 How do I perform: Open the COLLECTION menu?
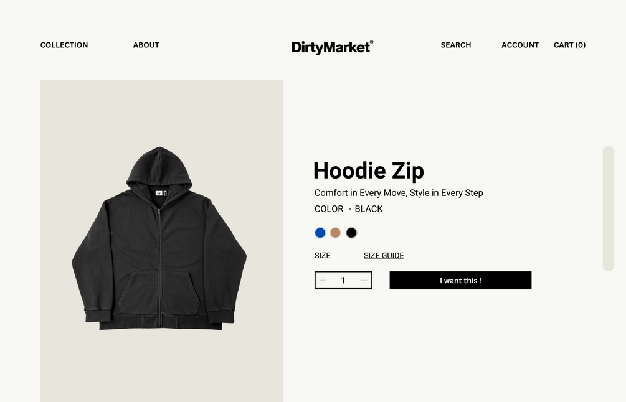pos(64,45)
